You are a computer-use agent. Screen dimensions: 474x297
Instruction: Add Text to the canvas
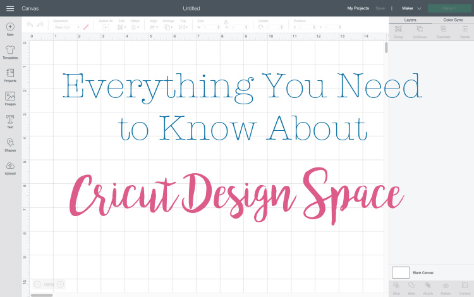pyautogui.click(x=10, y=122)
